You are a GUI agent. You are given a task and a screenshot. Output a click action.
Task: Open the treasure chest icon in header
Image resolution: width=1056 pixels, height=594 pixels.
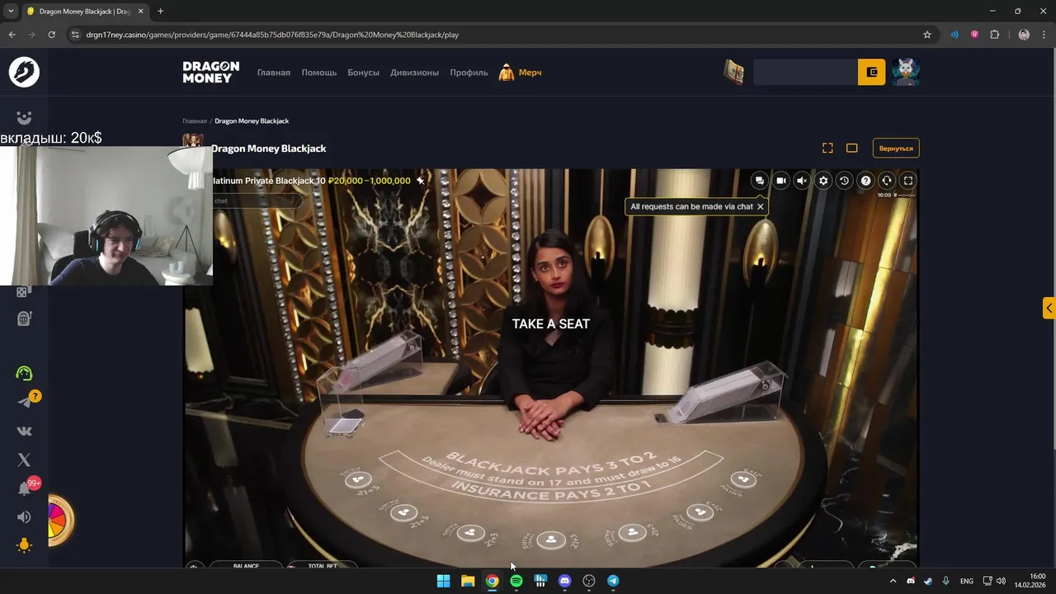click(734, 73)
